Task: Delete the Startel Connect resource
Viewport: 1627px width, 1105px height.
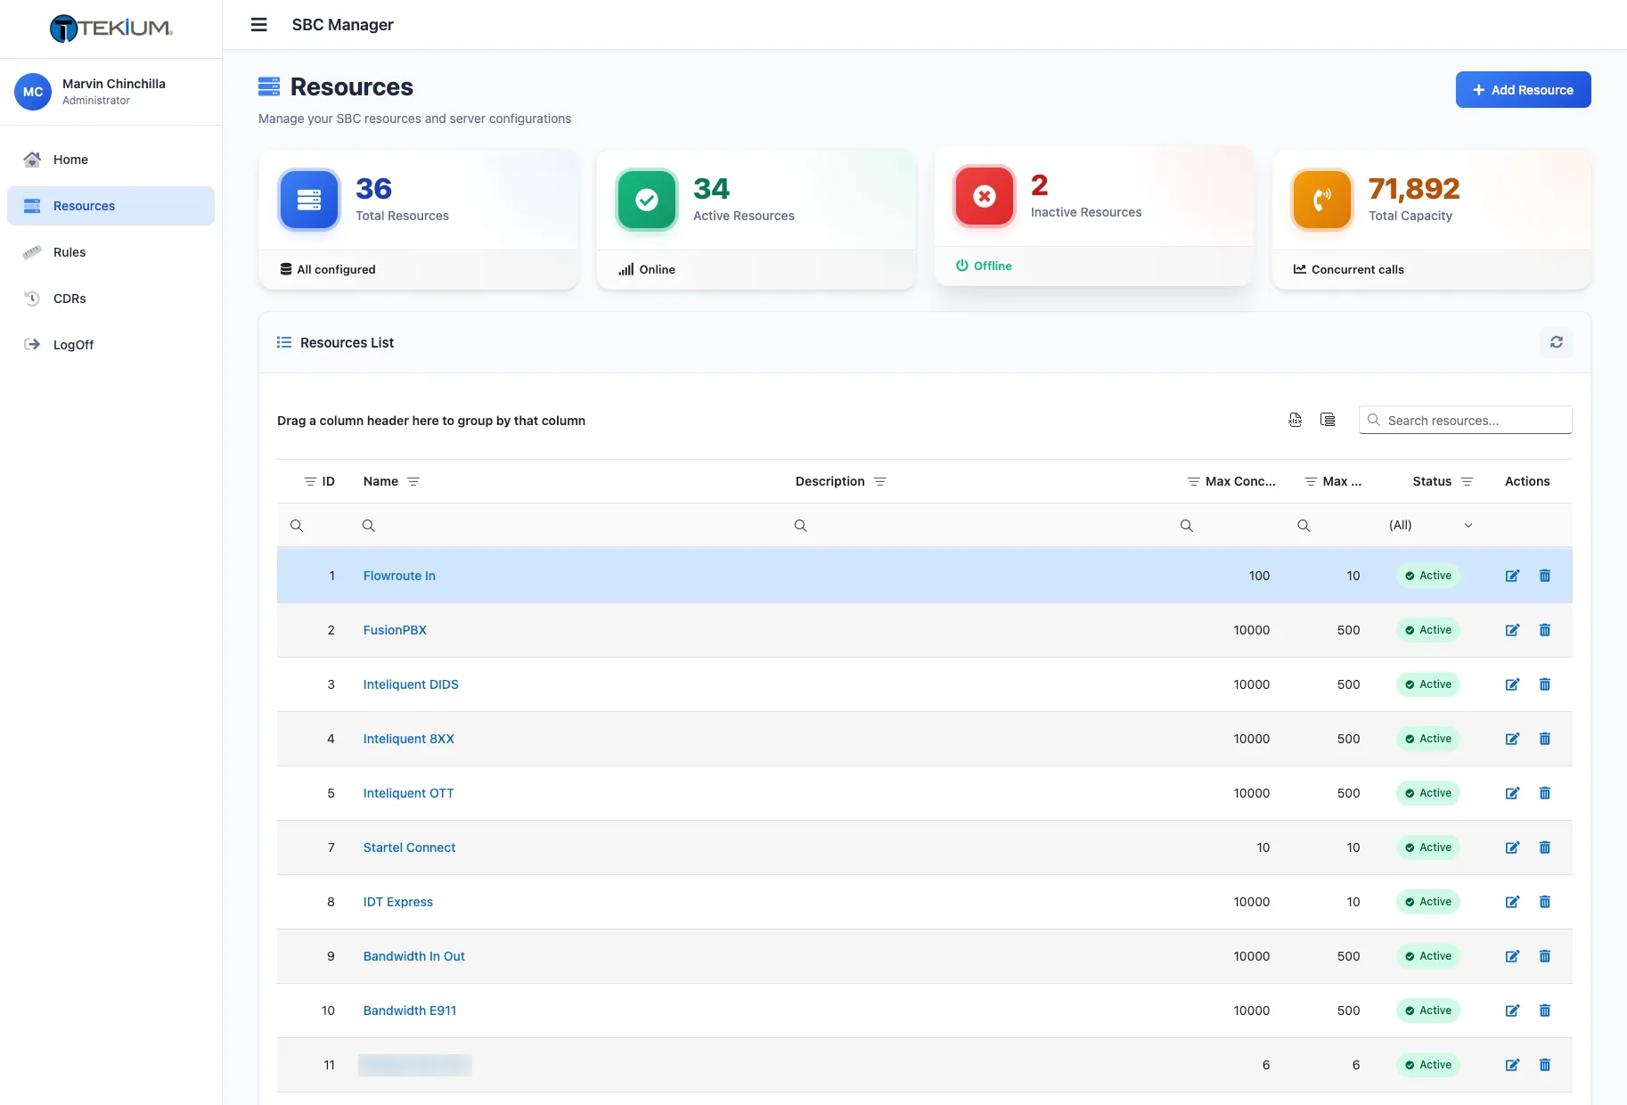Action: click(1545, 847)
